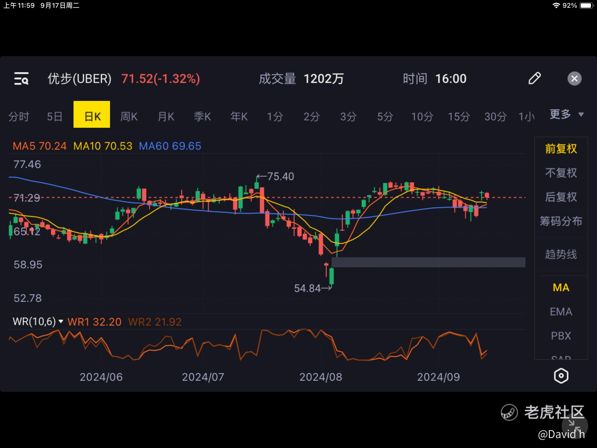Select the 2分 two-minute interval

click(311, 117)
